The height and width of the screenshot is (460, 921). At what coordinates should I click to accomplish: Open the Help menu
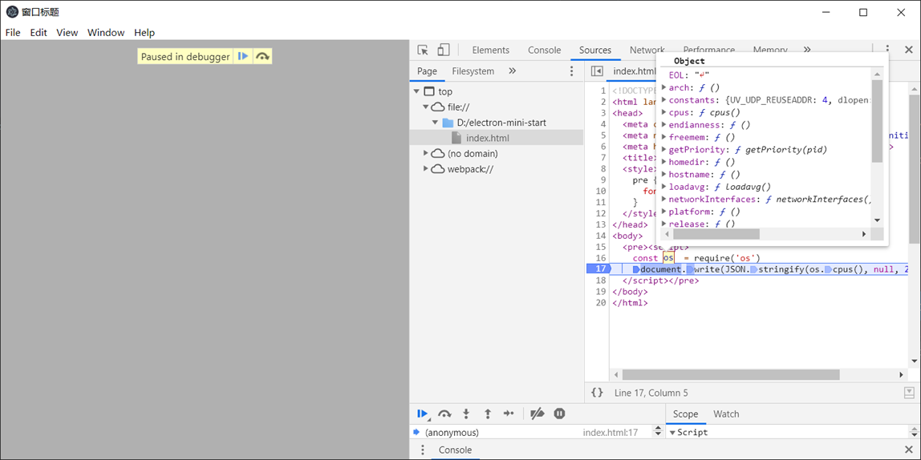(144, 33)
